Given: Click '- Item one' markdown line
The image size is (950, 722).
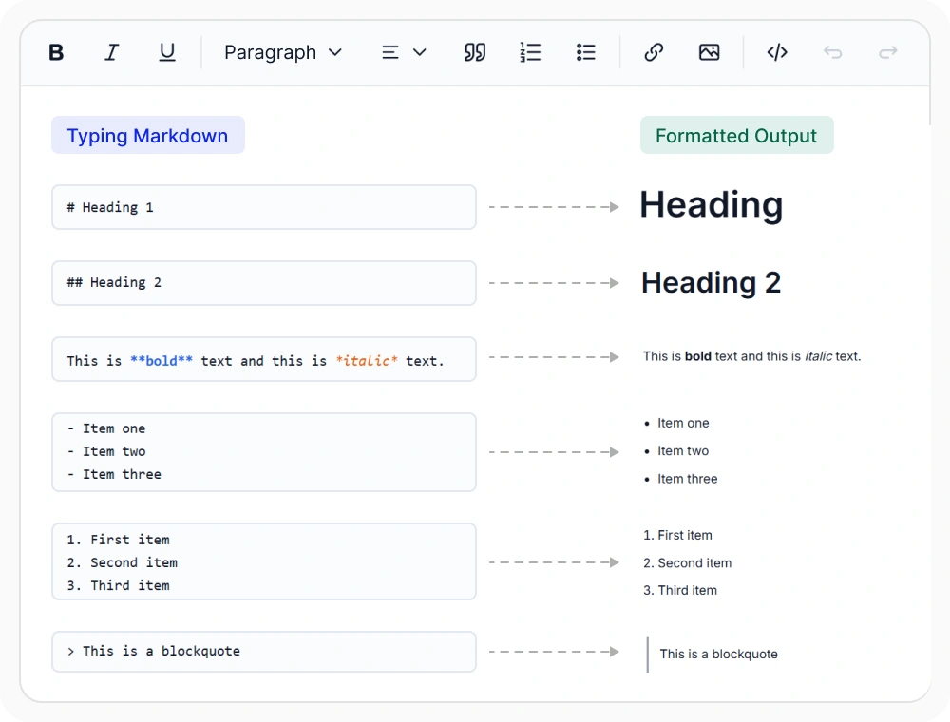Looking at the screenshot, I should click(106, 428).
